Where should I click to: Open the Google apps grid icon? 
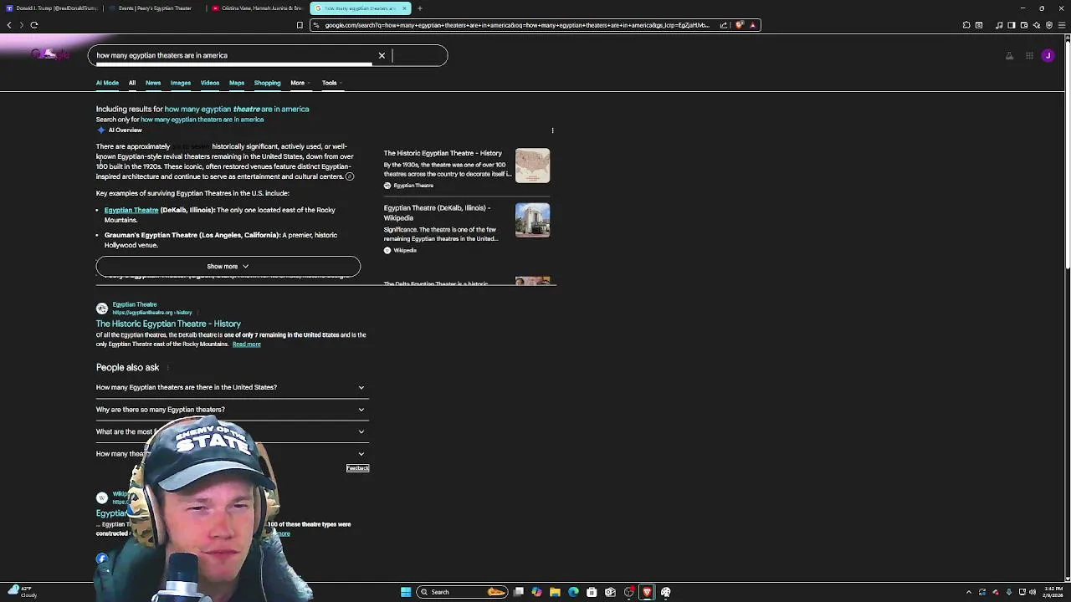[x=1029, y=56]
